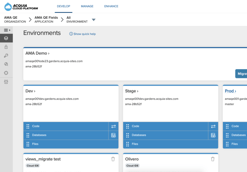The width and height of the screenshot is (247, 172).
Task: Click Stage code switch arrows icon
Action: (x=213, y=126)
